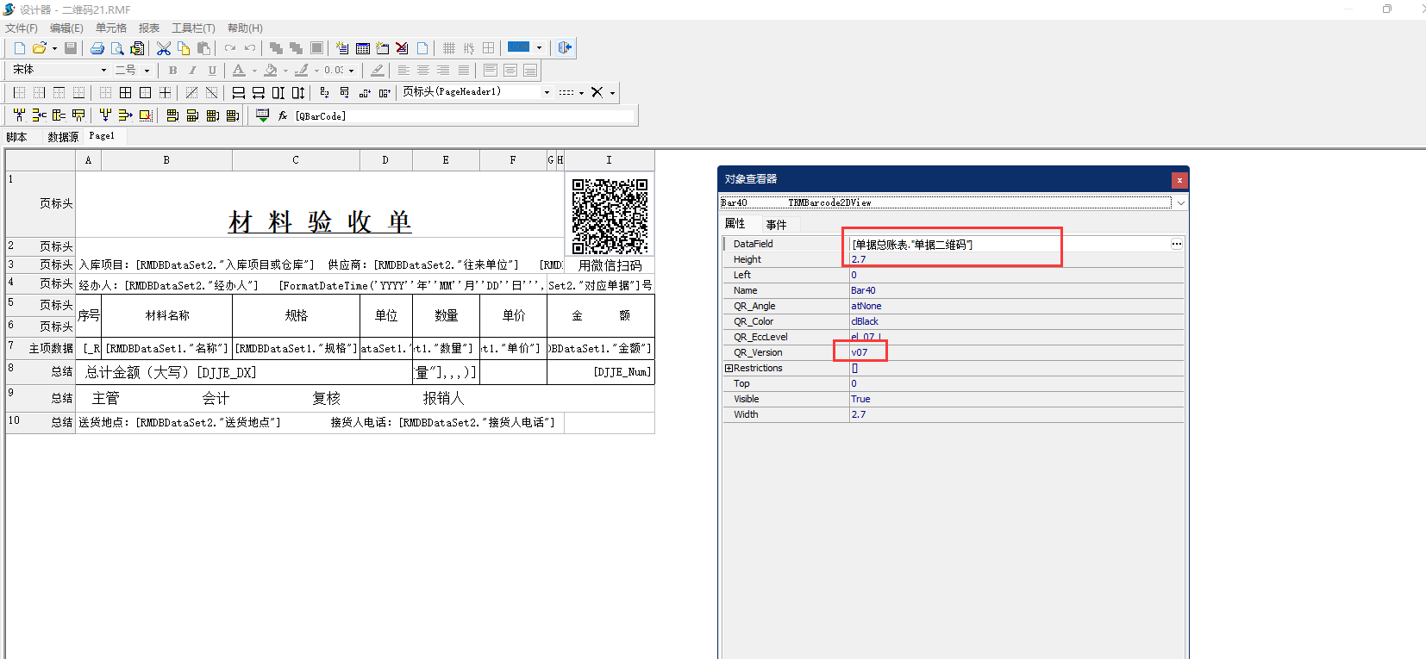Click the QR_Color clBlack value
The image size is (1426, 659).
click(865, 321)
